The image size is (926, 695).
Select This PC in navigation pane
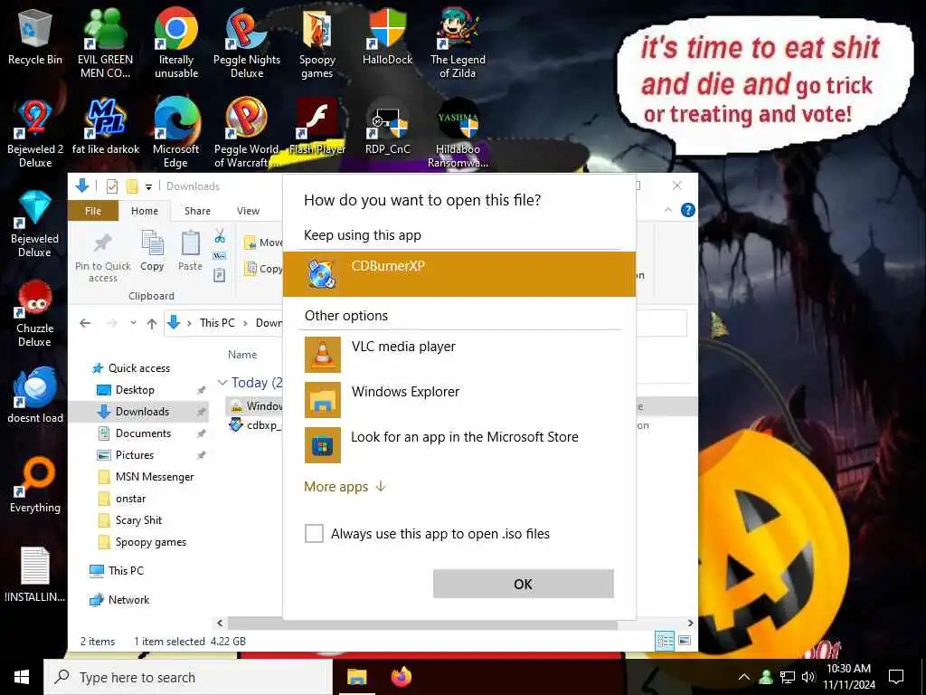click(117, 571)
